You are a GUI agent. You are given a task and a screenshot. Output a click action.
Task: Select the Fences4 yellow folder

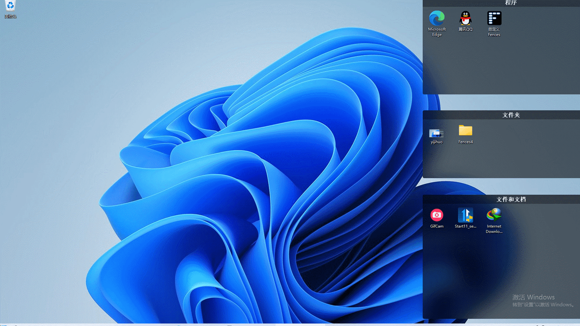point(466,131)
